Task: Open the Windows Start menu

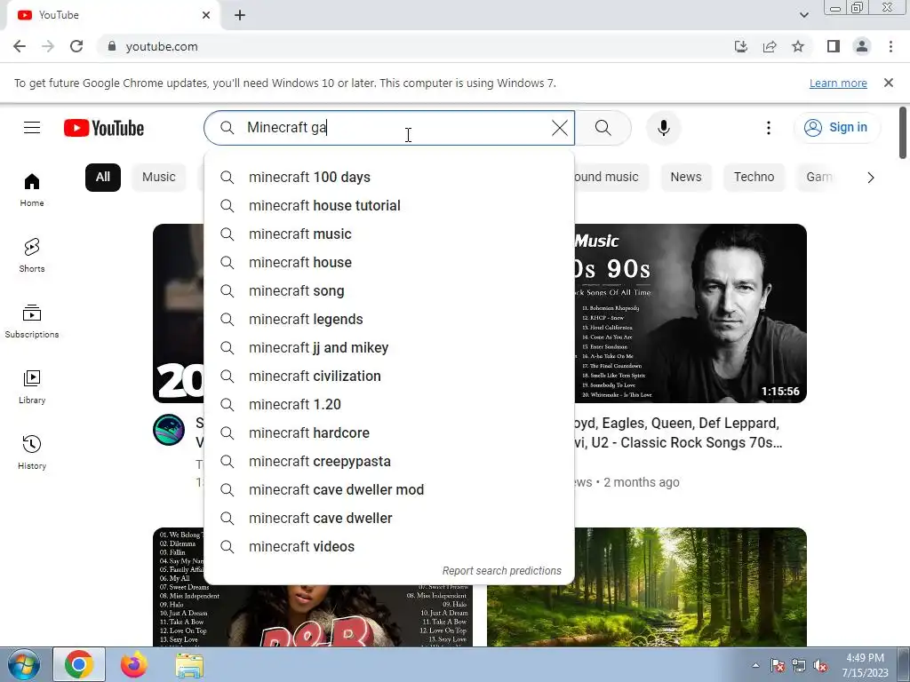Action: point(23,664)
